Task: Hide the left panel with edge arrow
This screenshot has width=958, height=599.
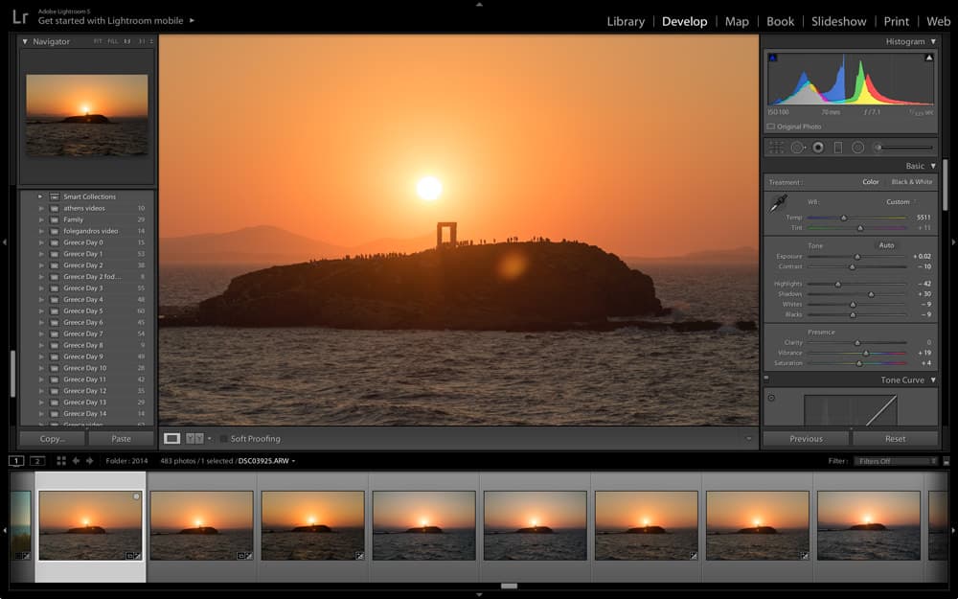Action: 4,242
